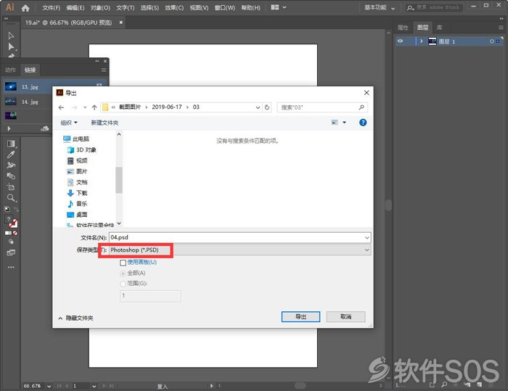Click the Creative Cloud icon in Links panel

45,128
